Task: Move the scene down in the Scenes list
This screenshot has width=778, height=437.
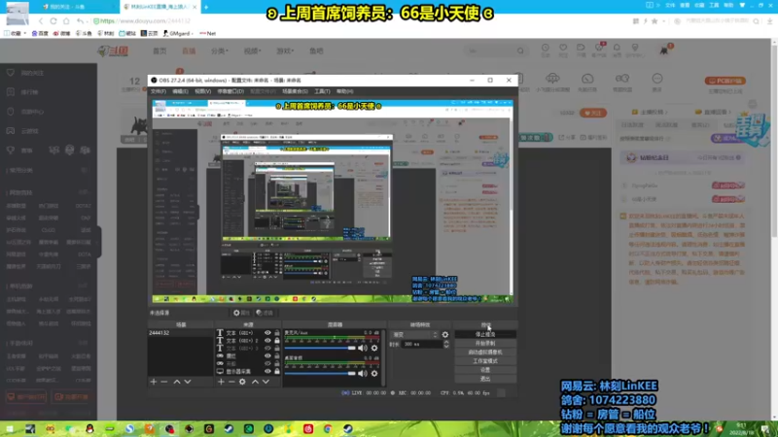Action: (x=188, y=382)
